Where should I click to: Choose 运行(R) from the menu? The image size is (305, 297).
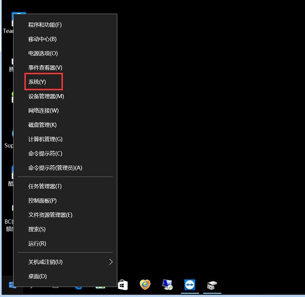click(65, 243)
